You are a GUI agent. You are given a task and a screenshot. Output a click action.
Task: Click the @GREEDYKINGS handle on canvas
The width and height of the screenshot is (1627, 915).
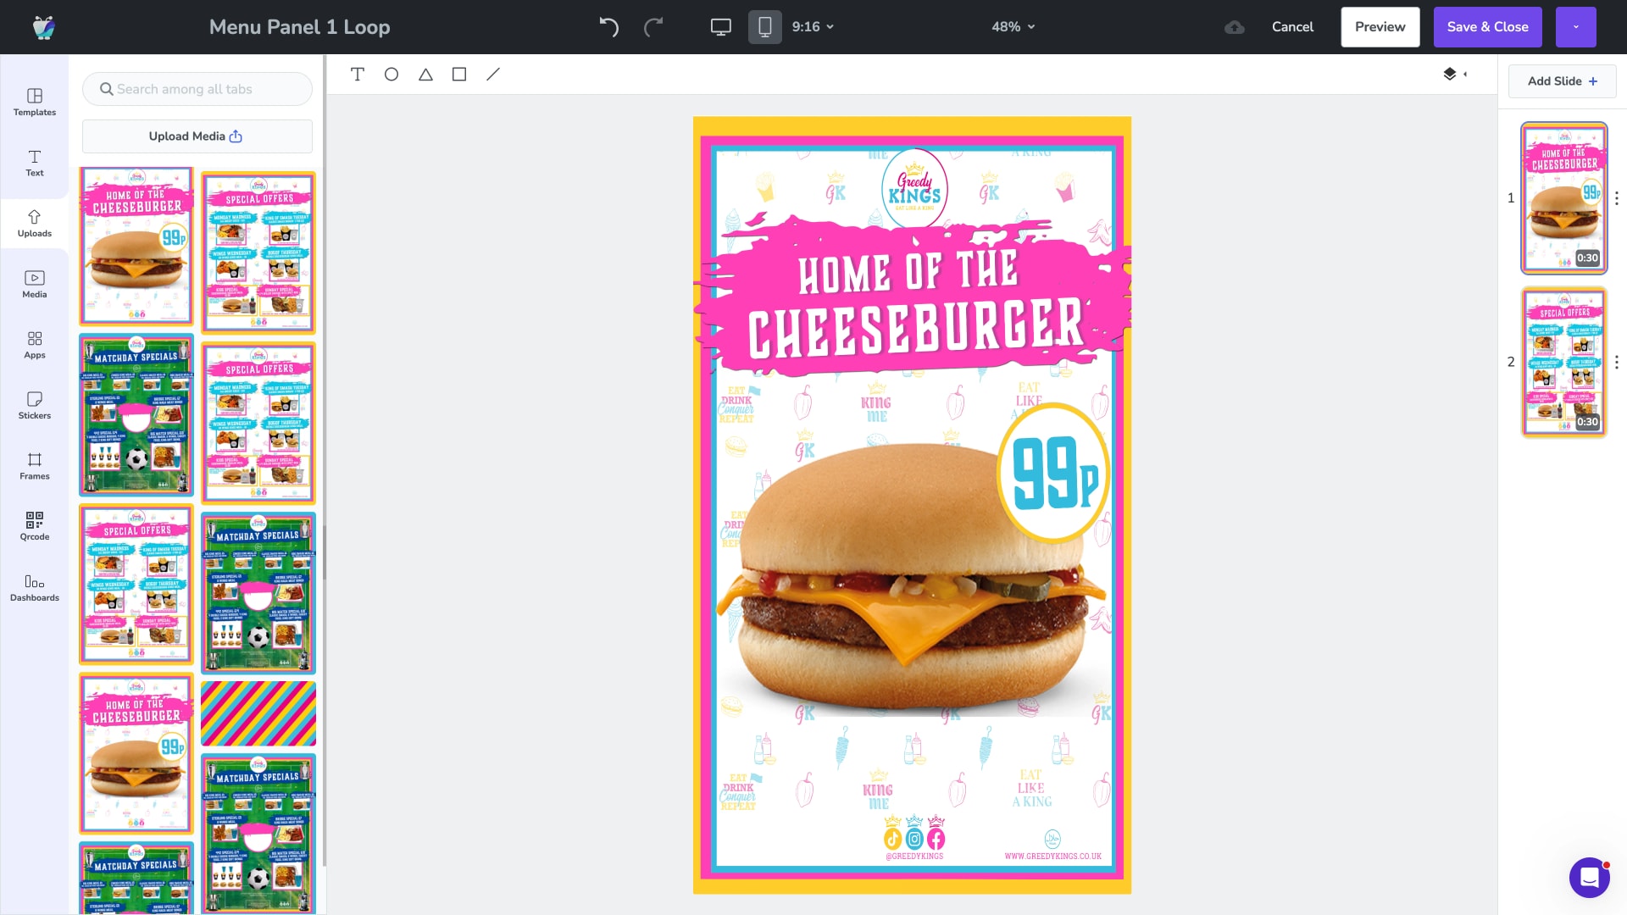pyautogui.click(x=914, y=857)
